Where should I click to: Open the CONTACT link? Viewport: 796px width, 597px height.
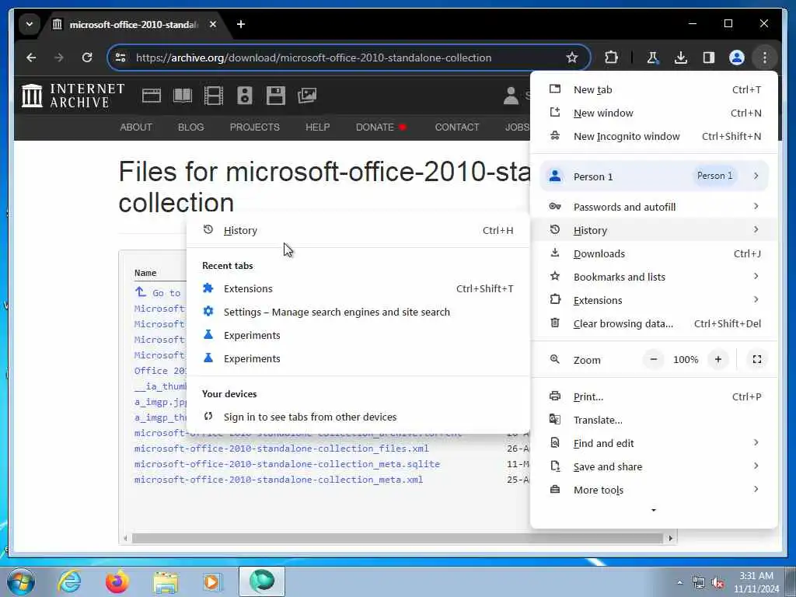[x=457, y=127]
